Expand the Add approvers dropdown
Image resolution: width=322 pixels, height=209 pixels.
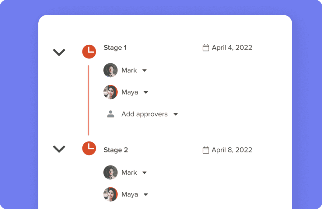[x=176, y=114]
